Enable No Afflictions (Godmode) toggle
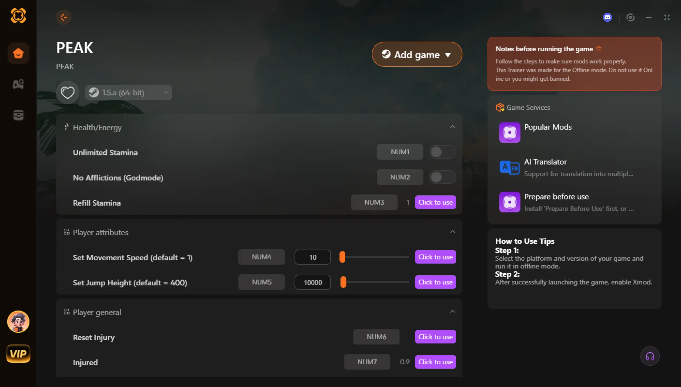Viewport: 681px width, 387px height. (x=442, y=177)
